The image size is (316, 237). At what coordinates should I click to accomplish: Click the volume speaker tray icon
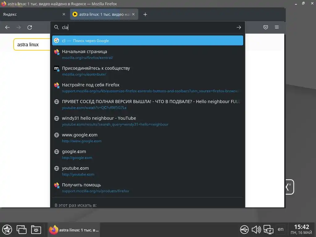tap(256, 230)
